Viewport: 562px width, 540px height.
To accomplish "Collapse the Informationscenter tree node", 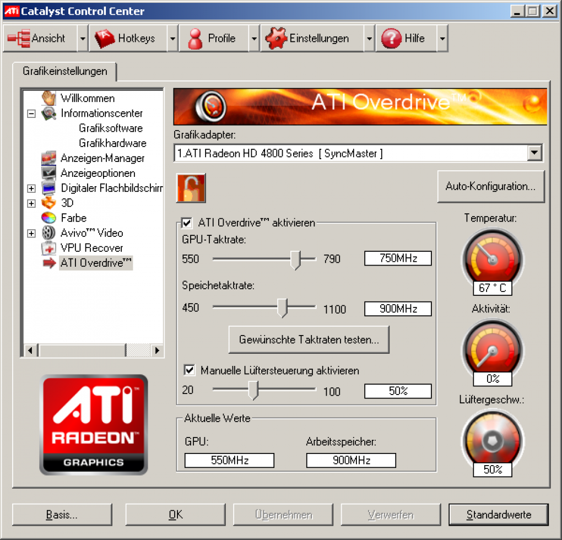I will click(31, 114).
